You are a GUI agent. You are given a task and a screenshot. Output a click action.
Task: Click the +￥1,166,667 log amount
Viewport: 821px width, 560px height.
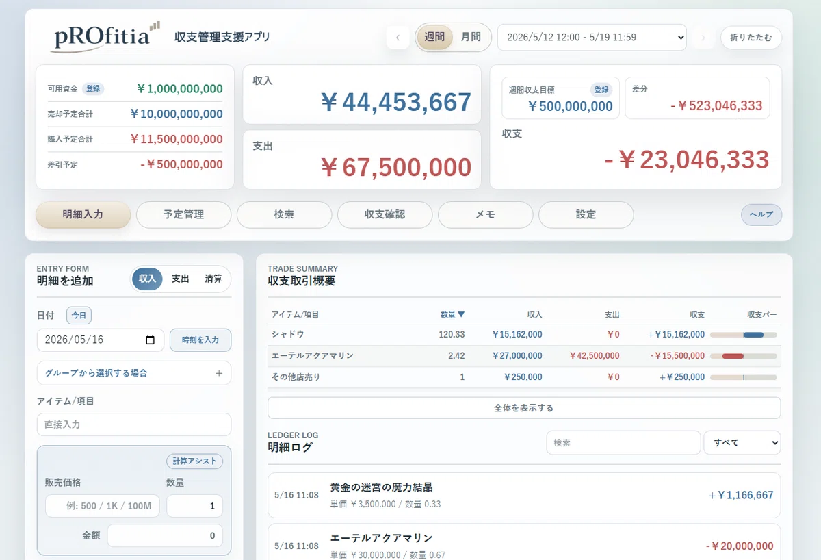pos(741,495)
